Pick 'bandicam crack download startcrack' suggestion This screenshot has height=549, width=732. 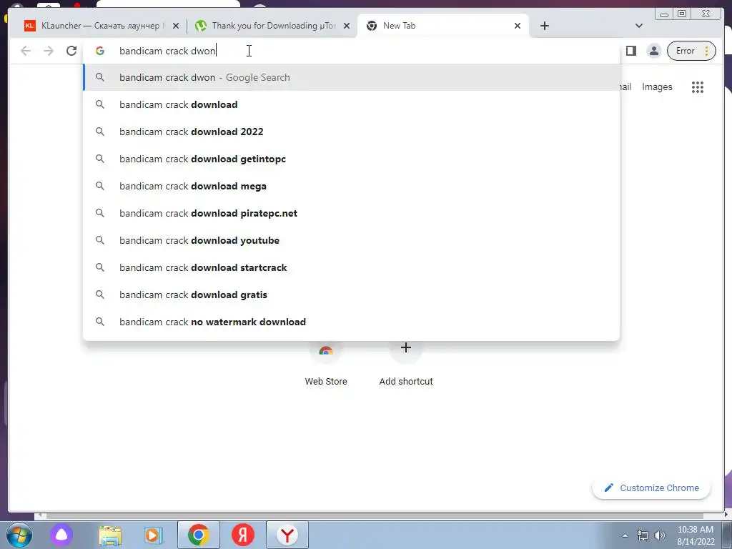[x=351, y=267]
